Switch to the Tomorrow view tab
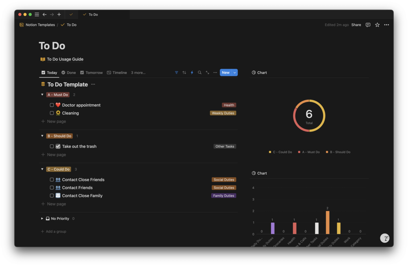Screen dimensions: 408x266 click(91, 73)
